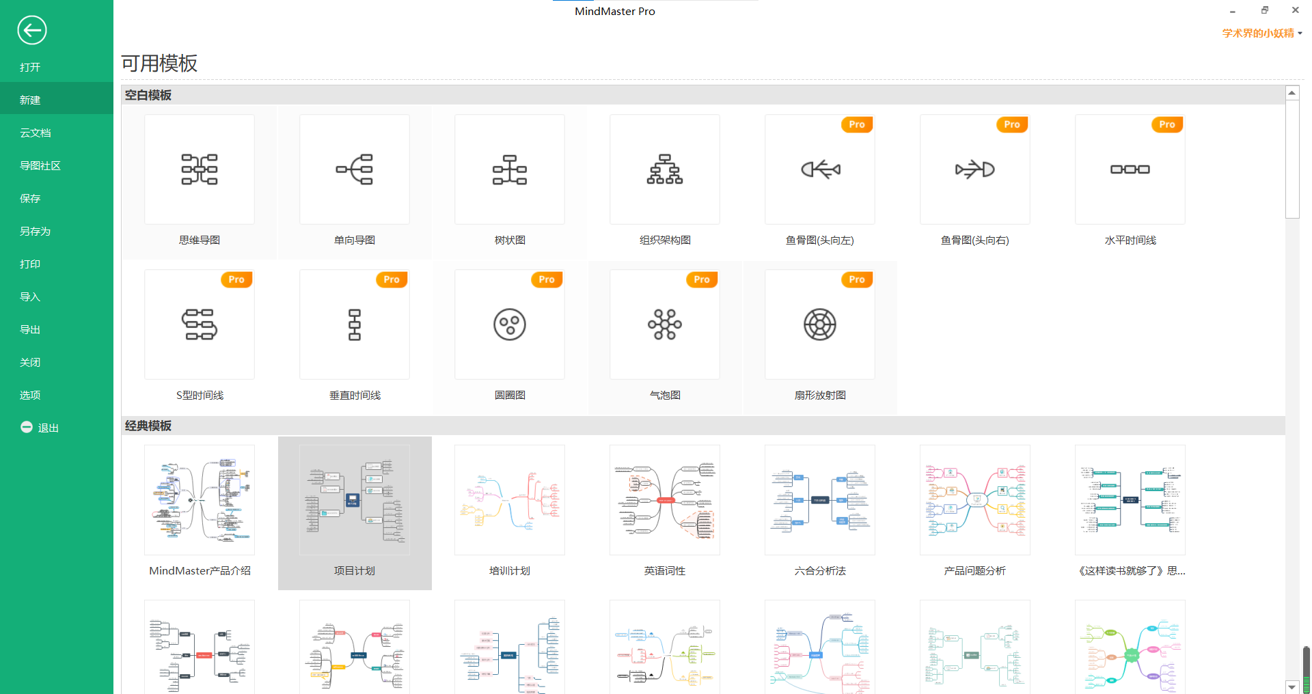
Task: Click the Pro badge on 气泡图
Action: (x=702, y=279)
